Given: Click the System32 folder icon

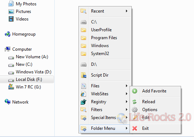Looking at the screenshot, I should pyautogui.click(x=84, y=54).
